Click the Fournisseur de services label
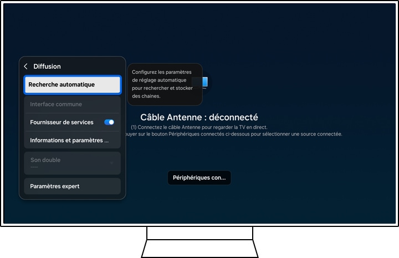Image resolution: width=399 pixels, height=258 pixels. (x=62, y=122)
